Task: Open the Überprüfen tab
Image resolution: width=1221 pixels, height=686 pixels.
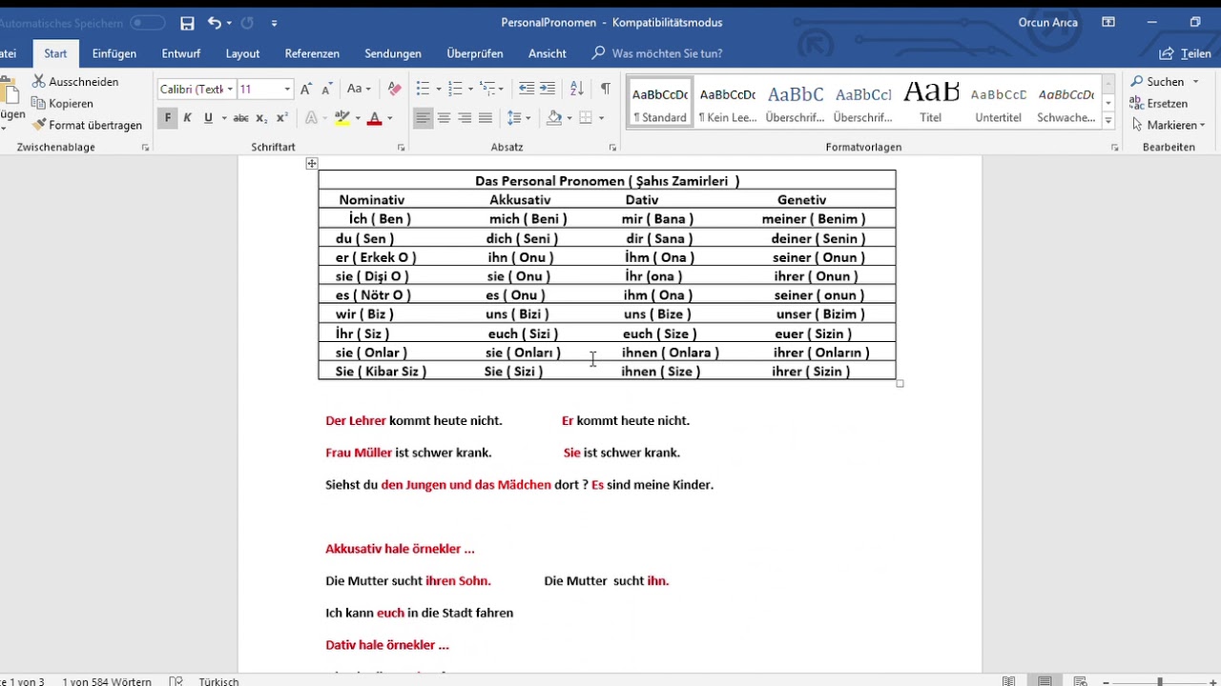Action: click(x=475, y=54)
